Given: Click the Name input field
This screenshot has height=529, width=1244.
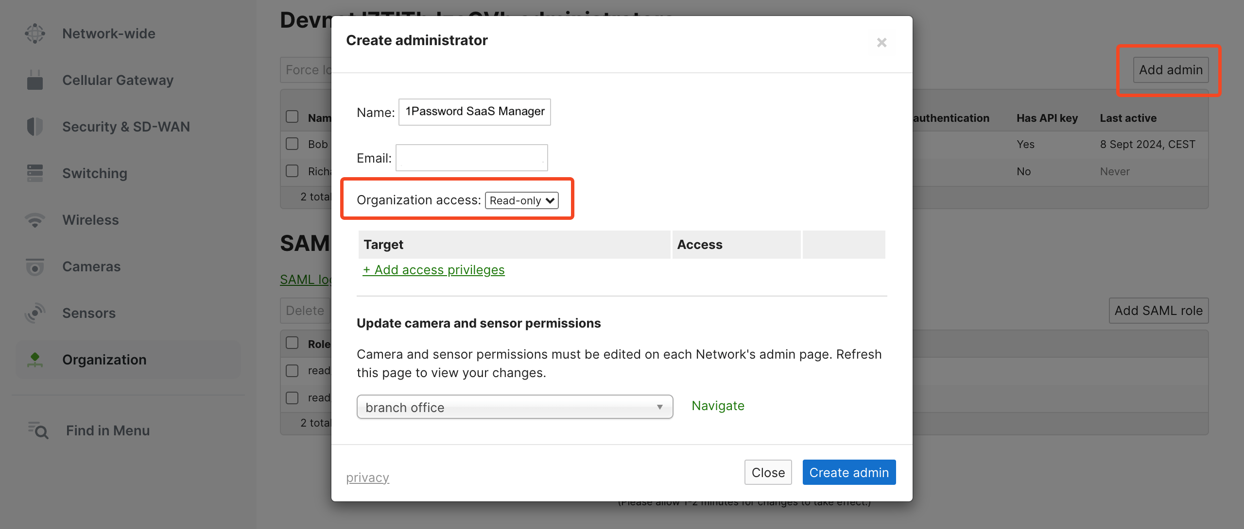Looking at the screenshot, I should [475, 112].
